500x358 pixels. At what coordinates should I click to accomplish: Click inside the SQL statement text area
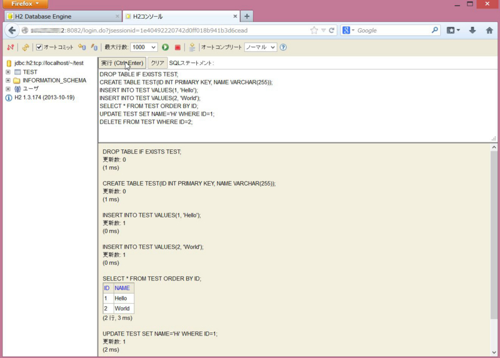pyautogui.click(x=297, y=106)
